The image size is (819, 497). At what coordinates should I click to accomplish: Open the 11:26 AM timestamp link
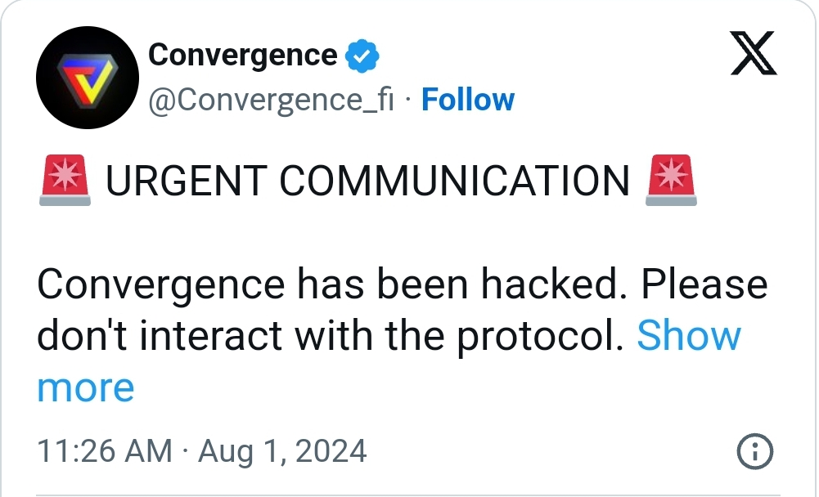coord(105,451)
